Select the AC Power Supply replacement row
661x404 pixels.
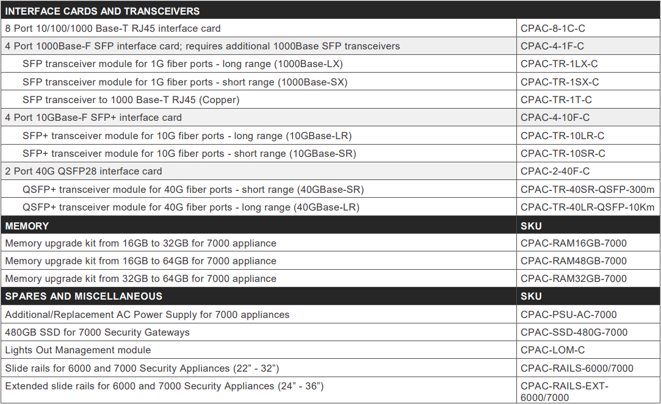(x=330, y=315)
